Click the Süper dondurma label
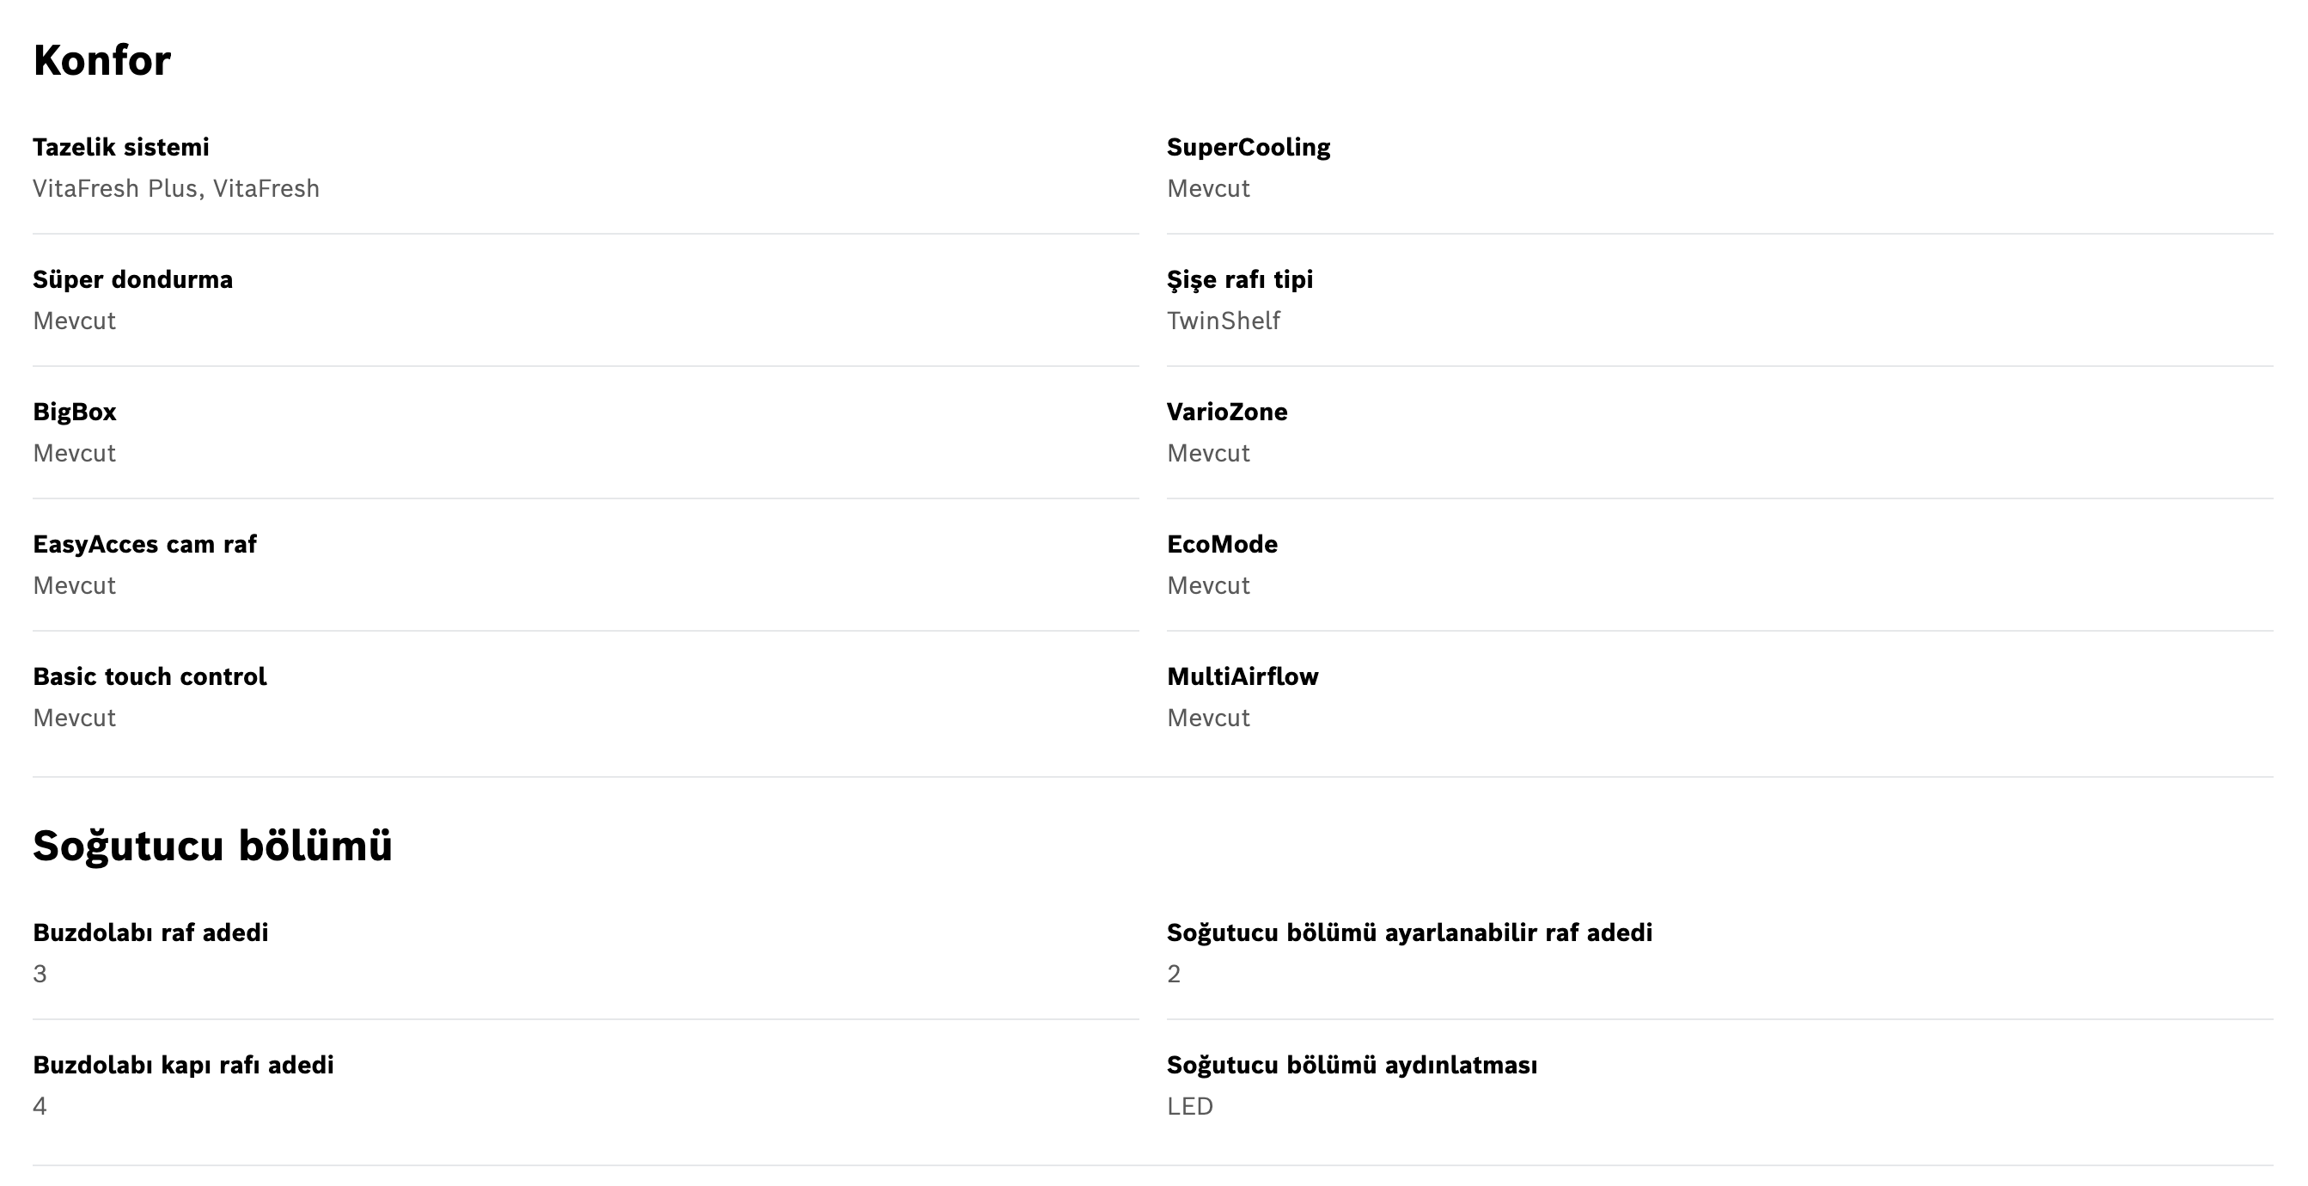 pos(132,279)
